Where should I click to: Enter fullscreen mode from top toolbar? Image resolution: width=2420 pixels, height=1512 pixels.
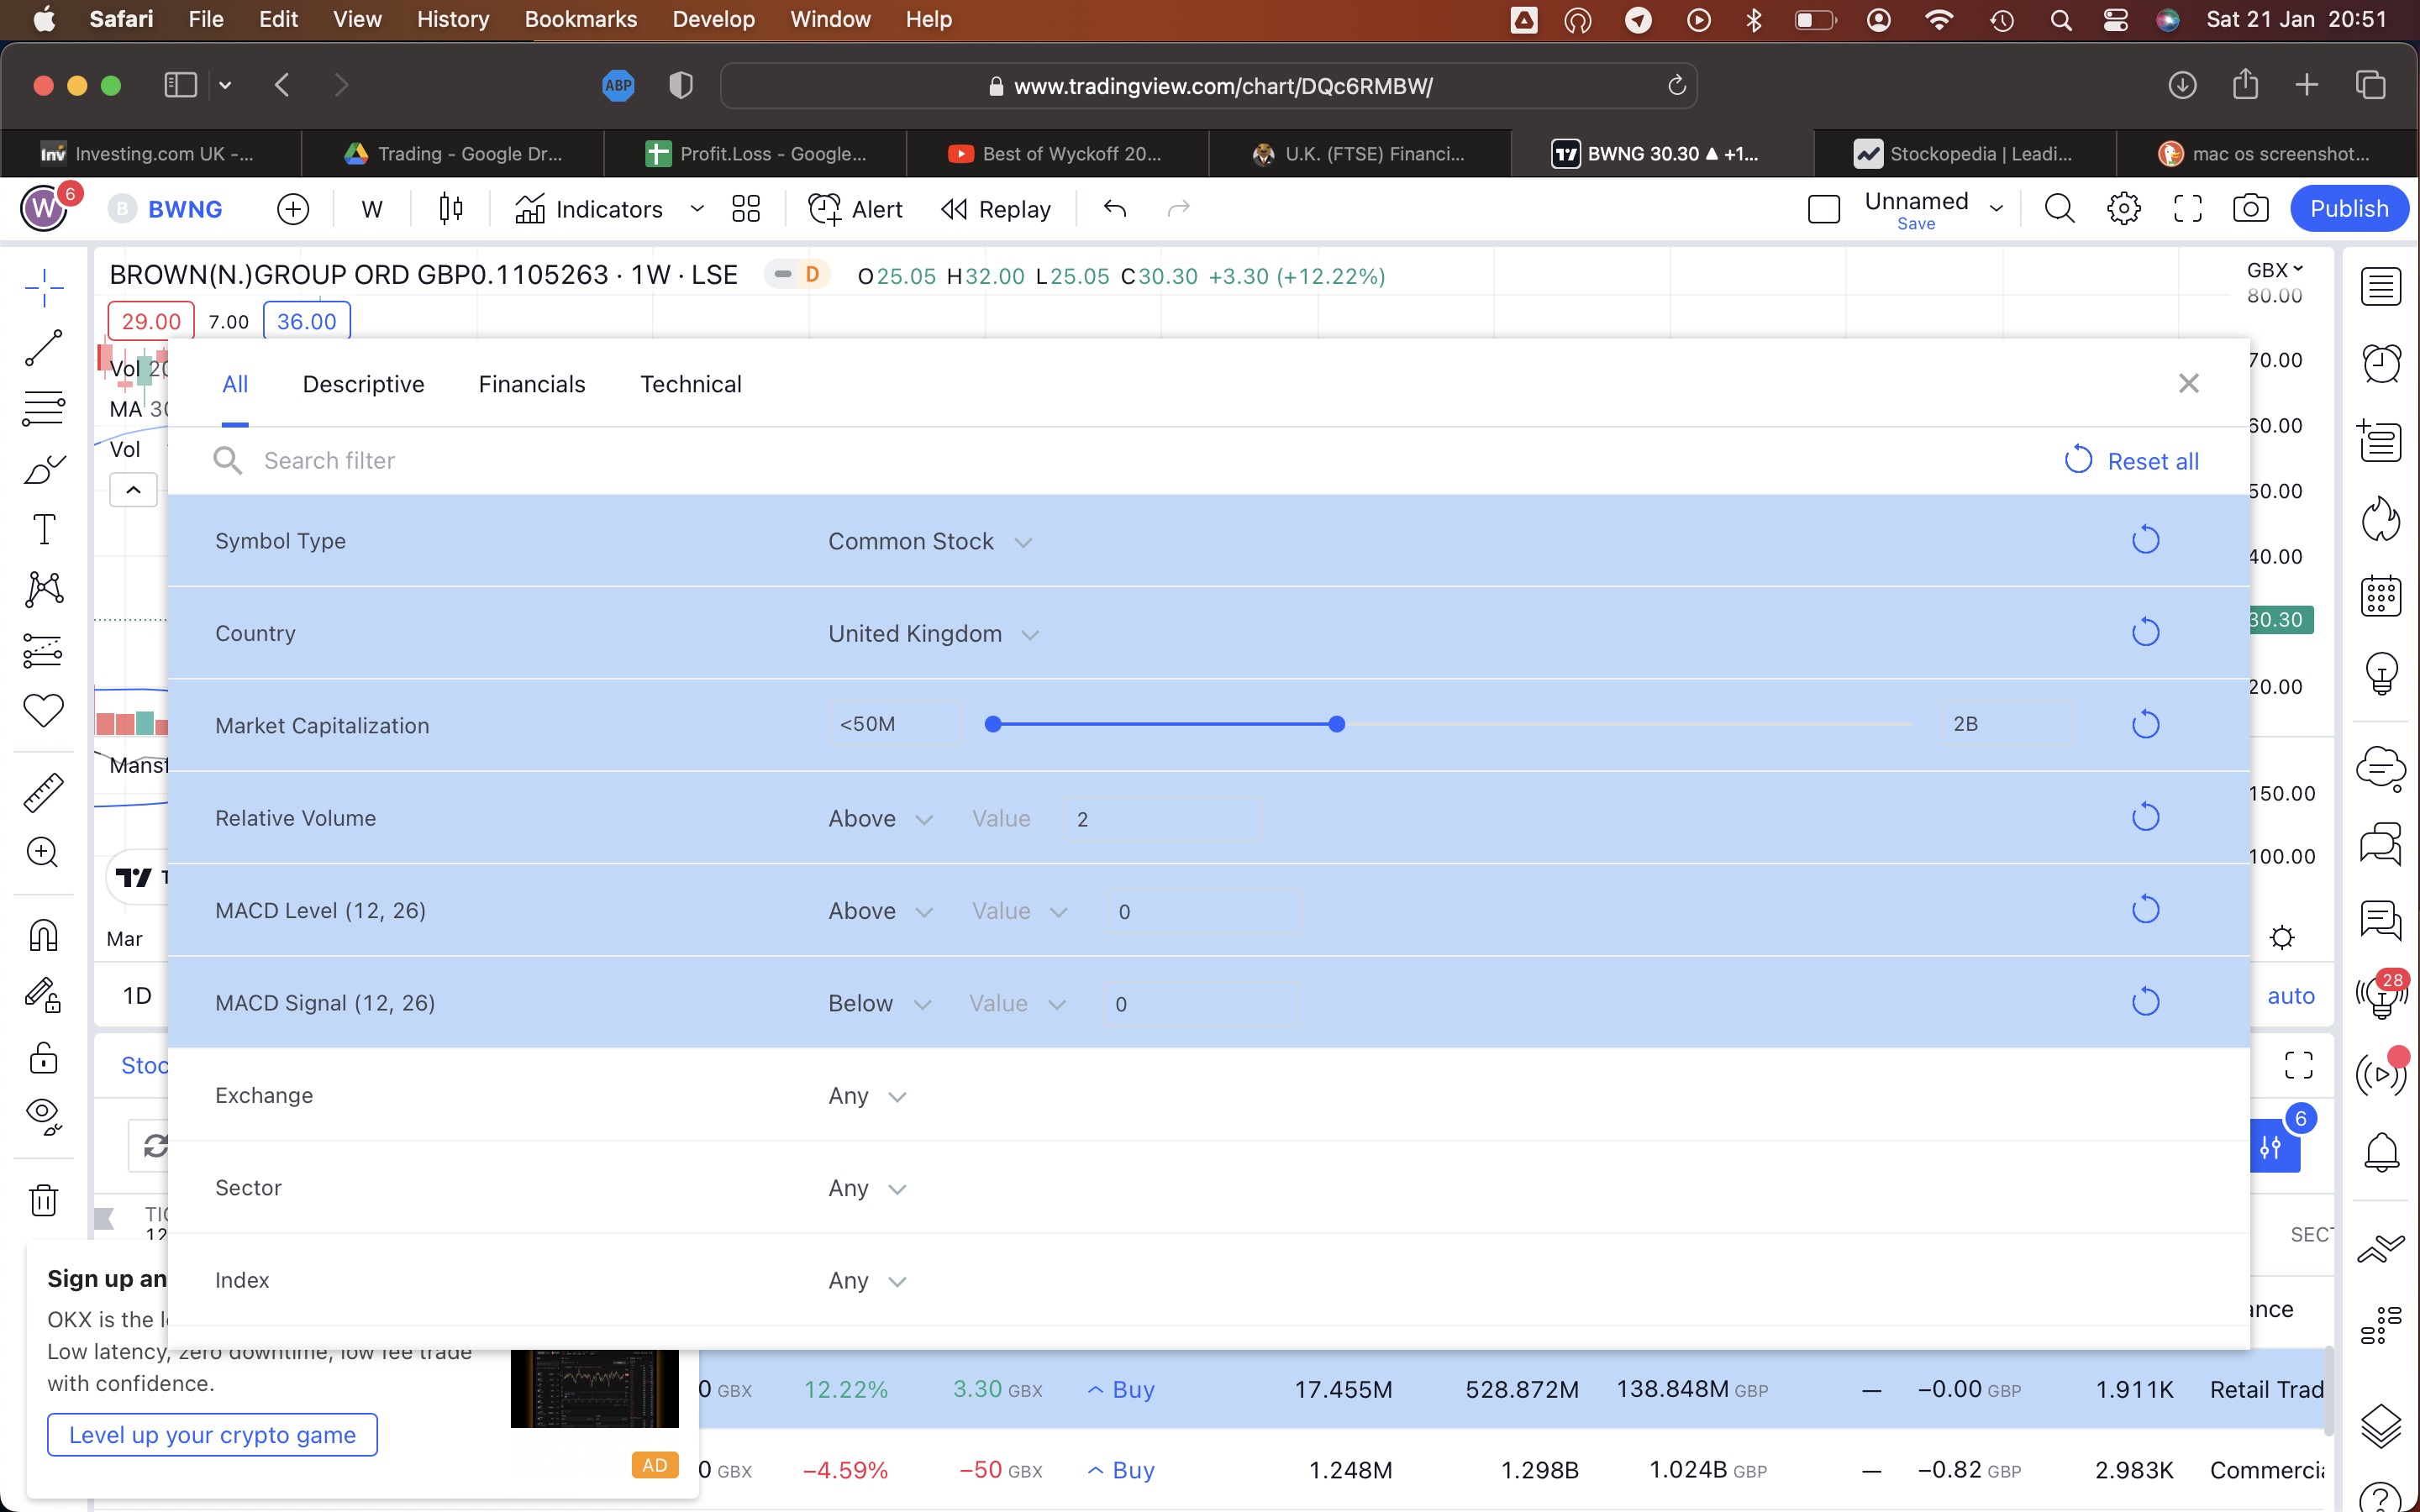click(2188, 208)
